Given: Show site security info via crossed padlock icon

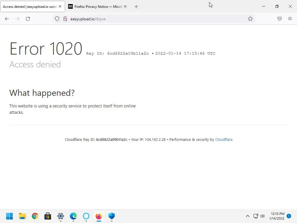Looking at the screenshot, I should (x=65, y=19).
